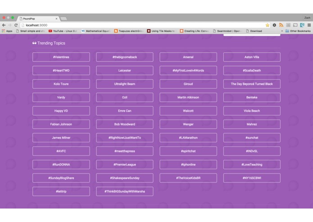This screenshot has height=222, width=313.
Task: Open the Download bookmark
Action: 254,31
